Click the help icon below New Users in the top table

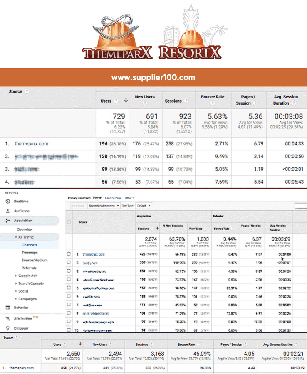tap(145, 103)
